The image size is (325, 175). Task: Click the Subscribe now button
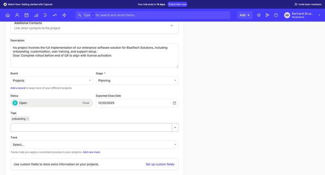(x=177, y=4)
